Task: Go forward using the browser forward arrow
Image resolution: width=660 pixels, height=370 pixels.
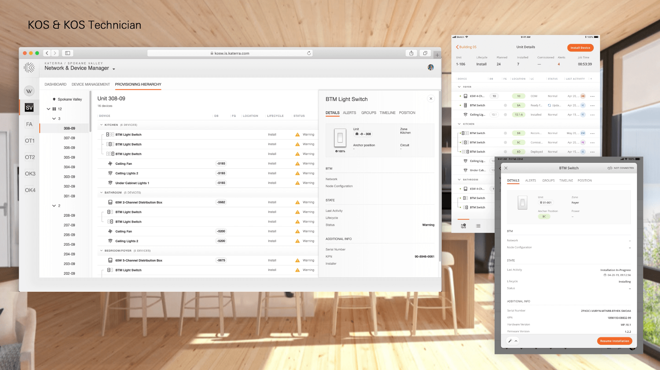Action: (55, 53)
